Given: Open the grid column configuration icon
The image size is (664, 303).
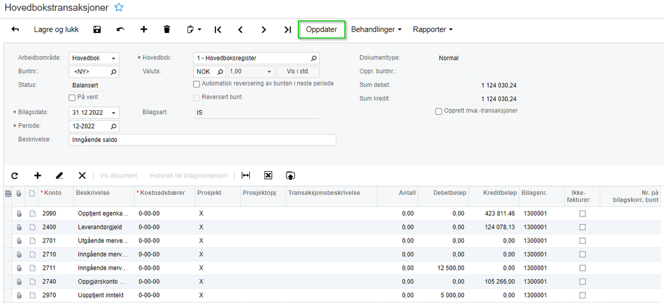Looking at the screenshot, I should (7, 193).
